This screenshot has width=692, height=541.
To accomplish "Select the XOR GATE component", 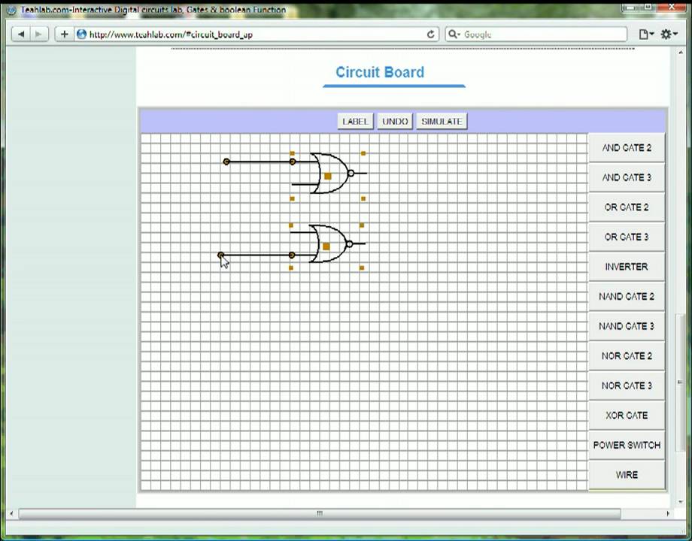I will coord(627,416).
